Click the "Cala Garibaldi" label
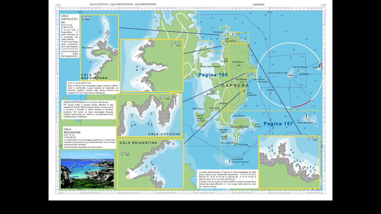The image size is (381, 214). tap(224, 60)
